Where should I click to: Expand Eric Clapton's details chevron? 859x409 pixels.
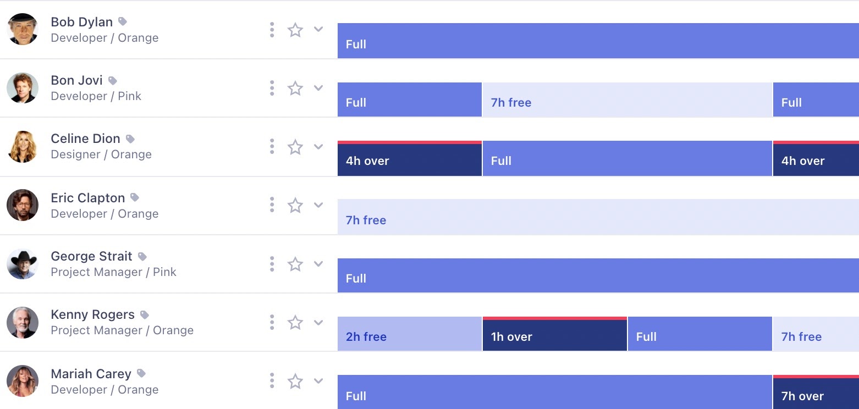click(318, 204)
